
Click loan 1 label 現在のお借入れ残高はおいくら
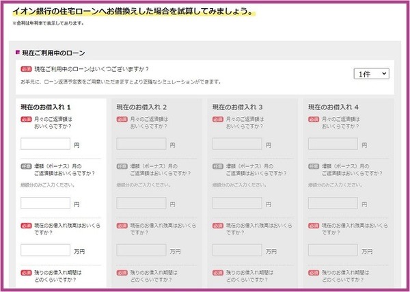(68, 226)
